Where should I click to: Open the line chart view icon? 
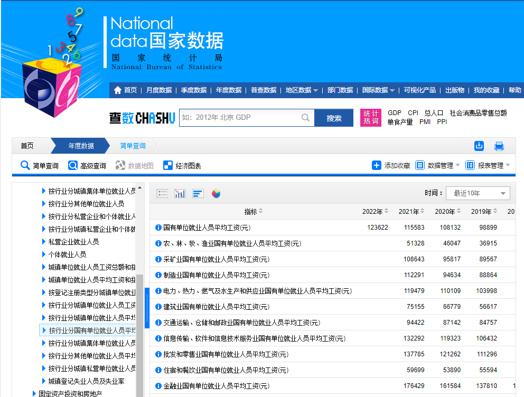click(180, 193)
